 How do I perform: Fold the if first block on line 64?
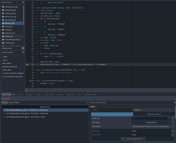(x=35, y=43)
